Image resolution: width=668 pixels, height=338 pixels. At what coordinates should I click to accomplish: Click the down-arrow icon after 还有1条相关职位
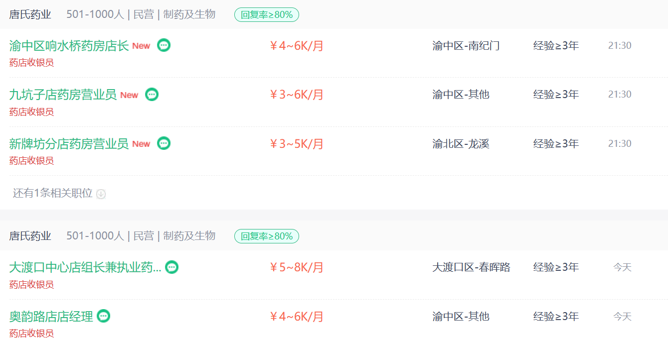[101, 194]
